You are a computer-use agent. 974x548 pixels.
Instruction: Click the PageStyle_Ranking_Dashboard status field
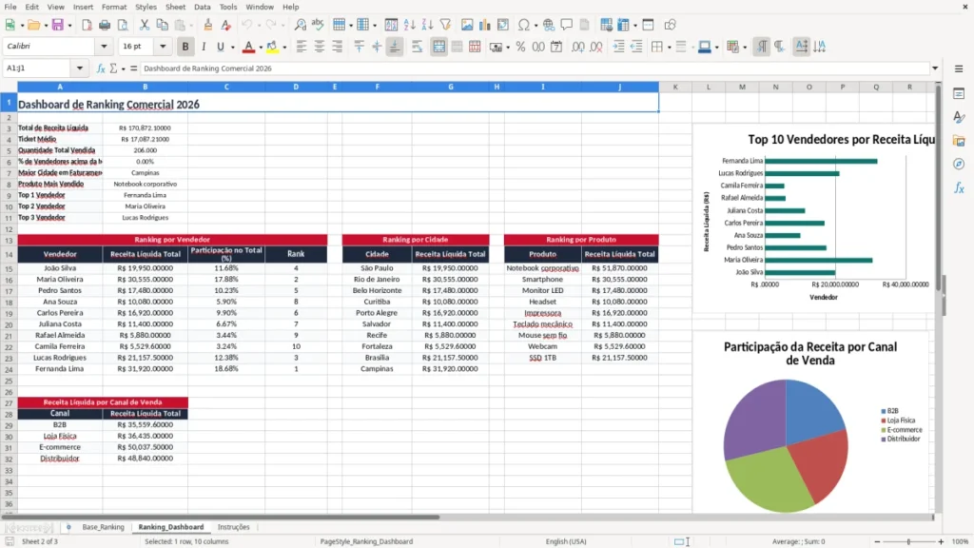click(x=366, y=541)
